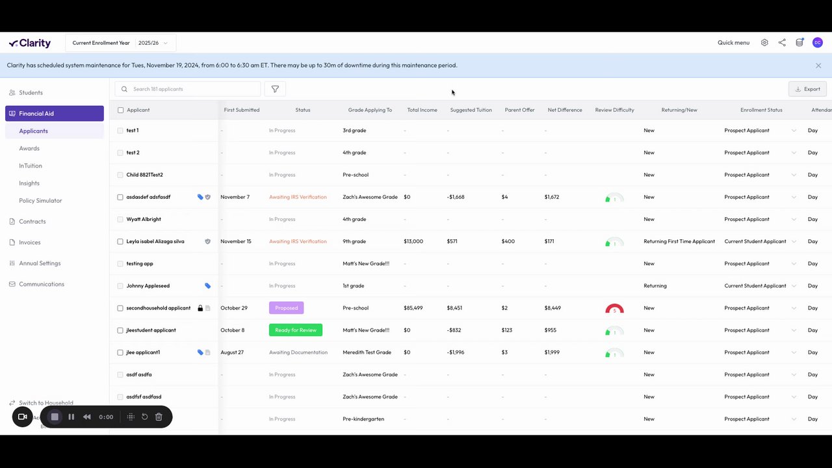
Task: Go to Awards in the sidebar
Action: pyautogui.click(x=29, y=149)
